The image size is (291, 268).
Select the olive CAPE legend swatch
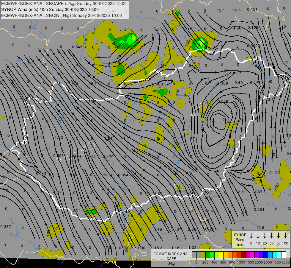pyautogui.click(x=203, y=255)
